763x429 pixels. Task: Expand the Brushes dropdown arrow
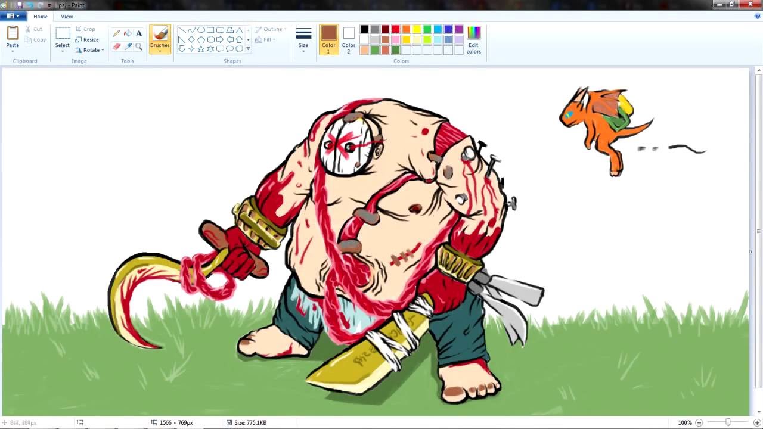[x=160, y=51]
